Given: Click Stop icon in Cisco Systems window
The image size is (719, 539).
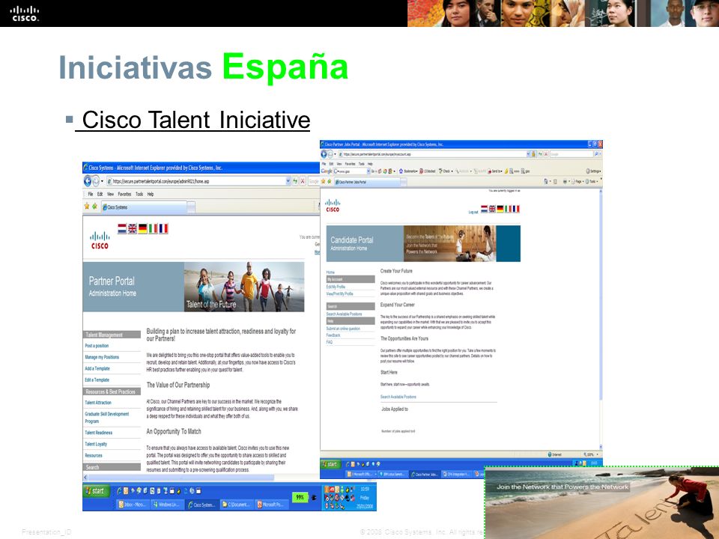Looking at the screenshot, I should click(x=303, y=181).
